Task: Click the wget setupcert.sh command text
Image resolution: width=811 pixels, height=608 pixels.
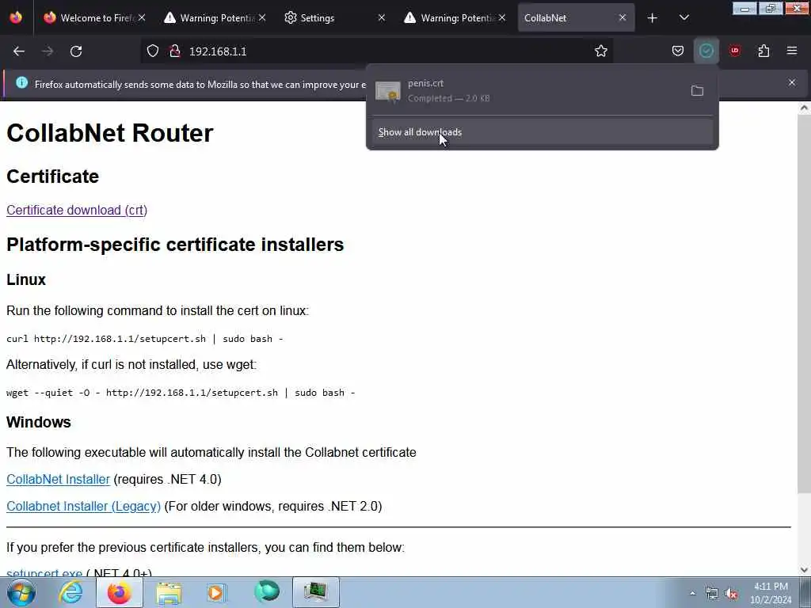Action: tap(181, 393)
